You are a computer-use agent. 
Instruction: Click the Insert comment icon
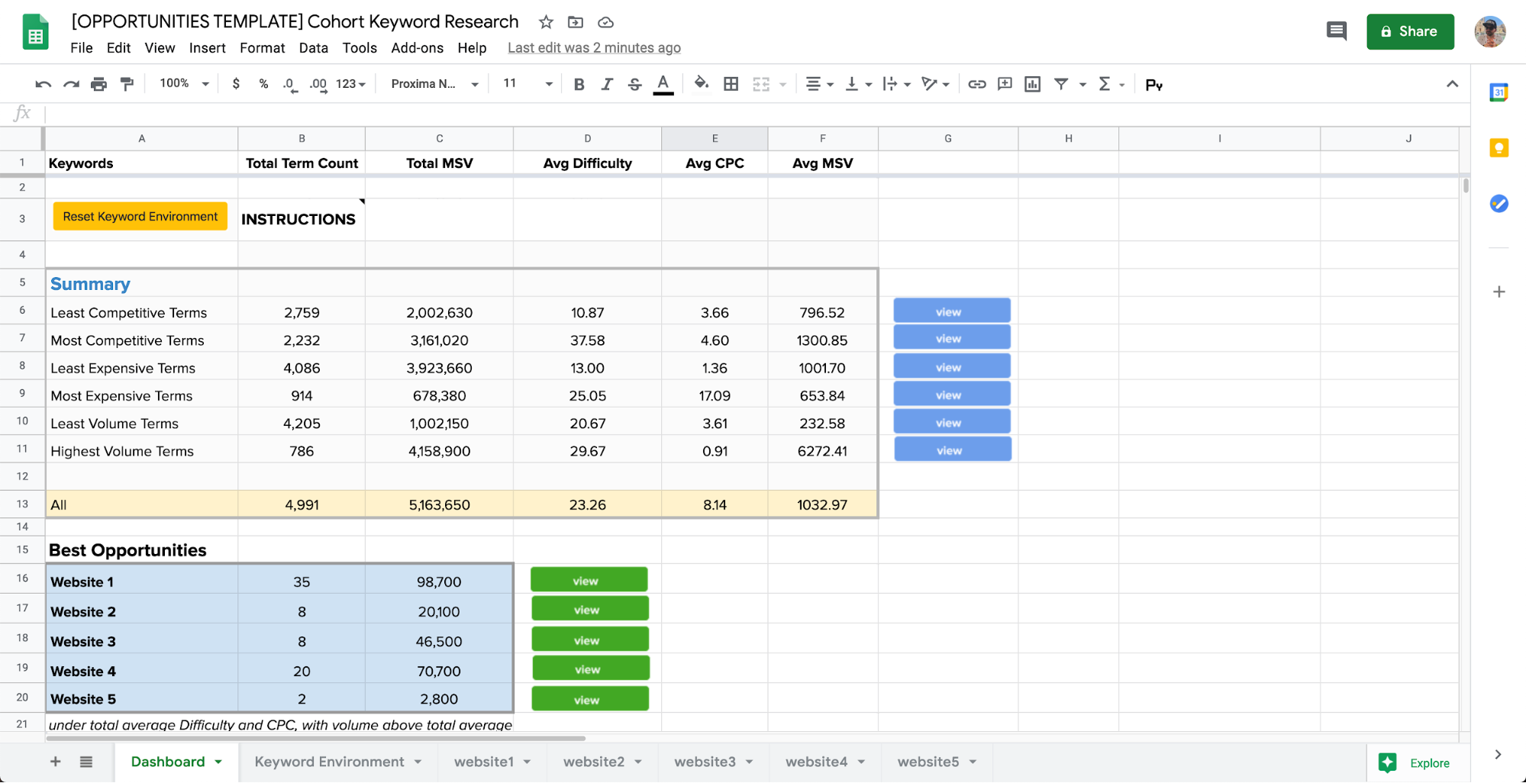coord(1005,84)
